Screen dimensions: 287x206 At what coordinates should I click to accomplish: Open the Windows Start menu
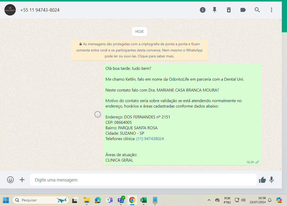[6, 200]
